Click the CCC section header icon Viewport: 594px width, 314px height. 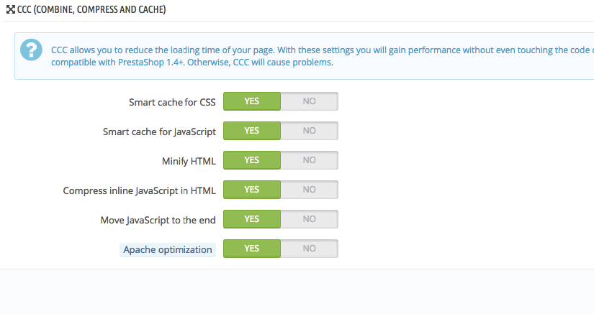tap(11, 9)
